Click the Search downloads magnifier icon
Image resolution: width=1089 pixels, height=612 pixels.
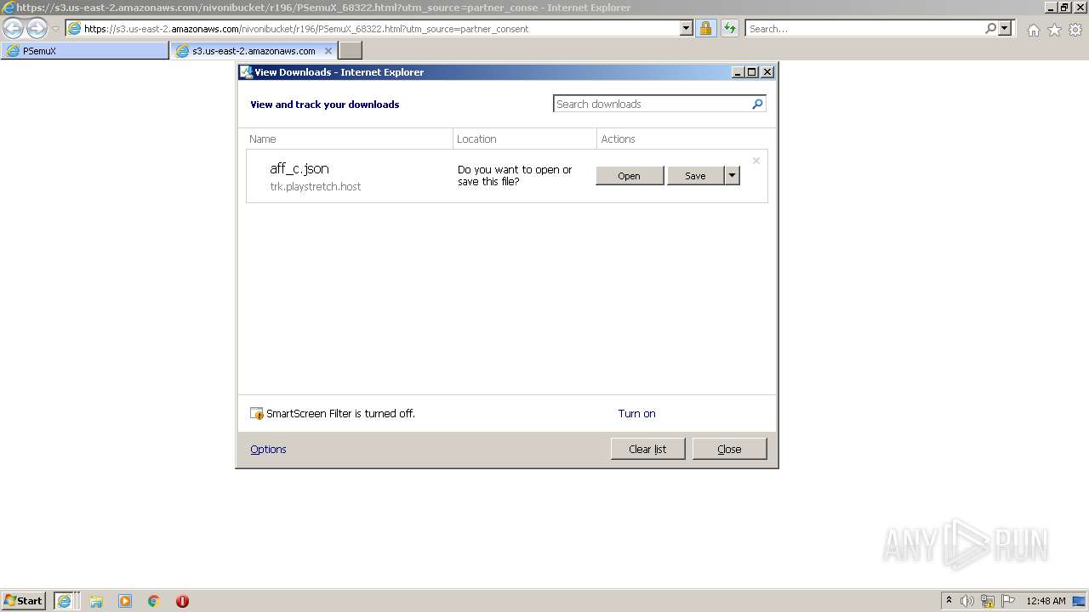pyautogui.click(x=757, y=104)
